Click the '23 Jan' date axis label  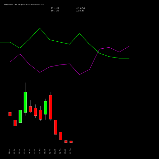pos(19,151)
